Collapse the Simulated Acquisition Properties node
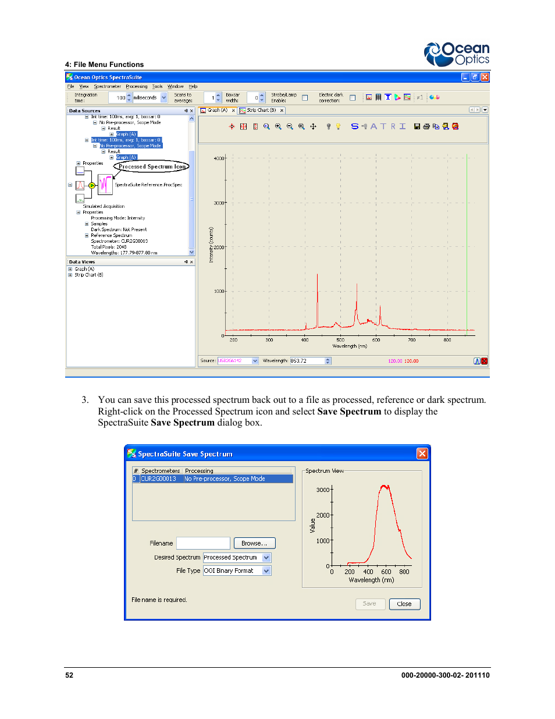This screenshot has width=555, height=719. pyautogui.click(x=79, y=212)
